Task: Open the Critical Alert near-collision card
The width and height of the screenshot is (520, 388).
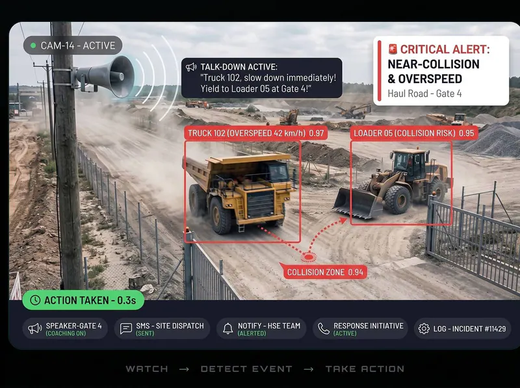Action: [x=441, y=71]
